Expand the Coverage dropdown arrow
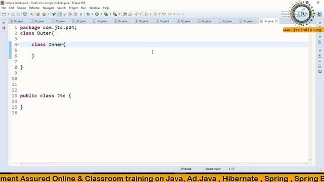The width and height of the screenshot is (324, 182). pyautogui.click(x=110, y=14)
